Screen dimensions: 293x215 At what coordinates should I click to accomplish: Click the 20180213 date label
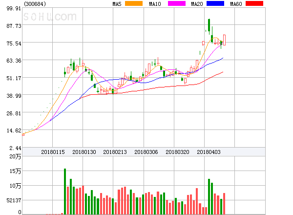(x=115, y=152)
